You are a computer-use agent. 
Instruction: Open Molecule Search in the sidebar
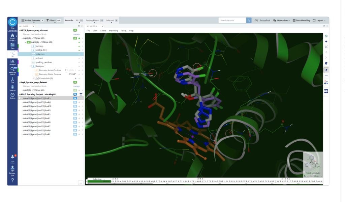pos(12,70)
